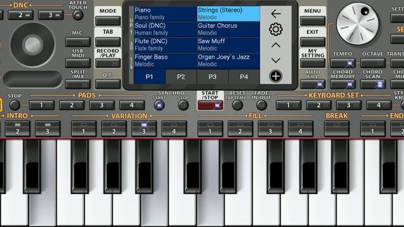Switch to the P1 page tab
This screenshot has width=404, height=227.
150,77
